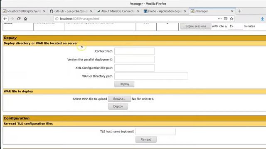The width and height of the screenshot is (266, 149).
Task: Click the 'with idle ≥' text
Action: point(219,26)
